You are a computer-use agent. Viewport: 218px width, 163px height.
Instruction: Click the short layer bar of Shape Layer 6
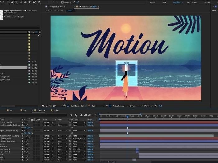coord(137,149)
